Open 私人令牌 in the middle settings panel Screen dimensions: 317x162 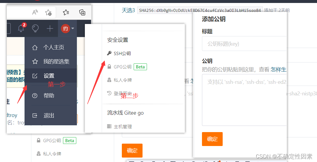[x=123, y=80]
